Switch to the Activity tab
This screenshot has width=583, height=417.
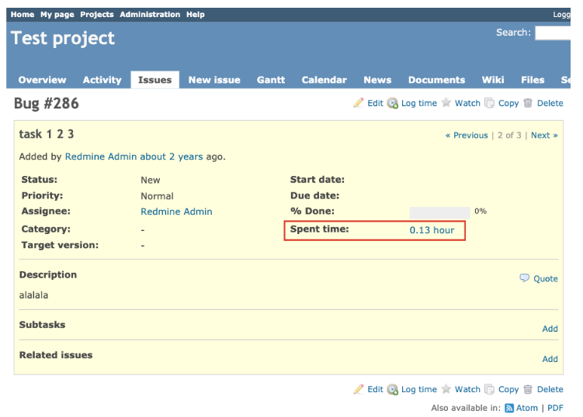pyautogui.click(x=102, y=80)
